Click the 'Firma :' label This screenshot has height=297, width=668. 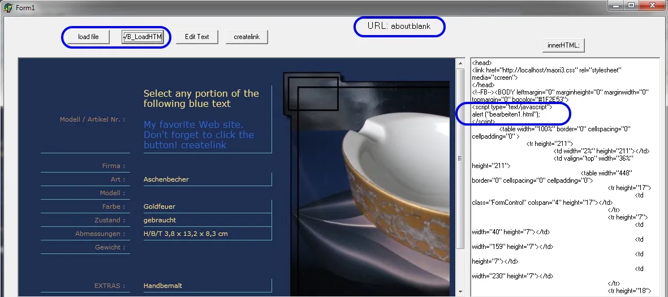click(x=114, y=166)
